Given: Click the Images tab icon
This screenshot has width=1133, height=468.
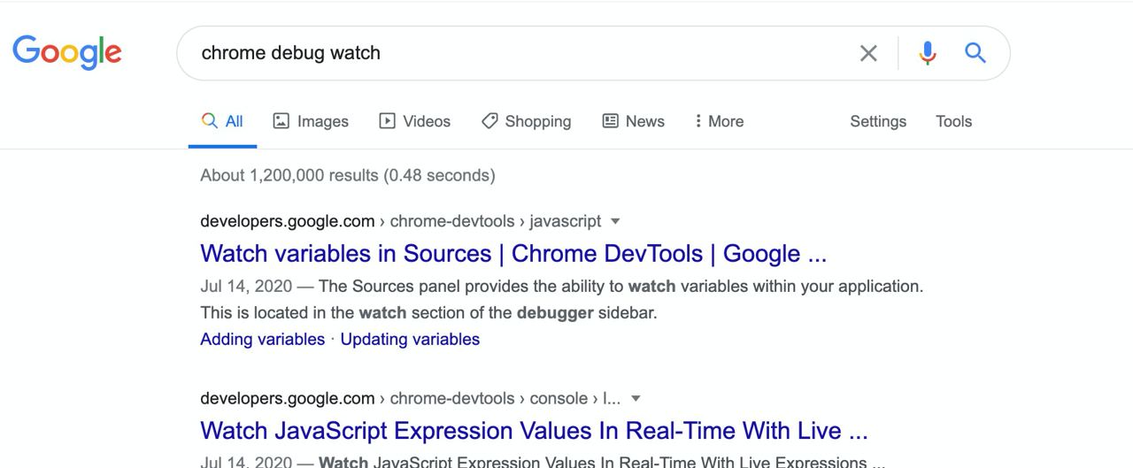Looking at the screenshot, I should (281, 121).
